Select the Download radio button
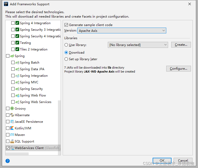The width and height of the screenshot is (198, 168). click(x=66, y=52)
